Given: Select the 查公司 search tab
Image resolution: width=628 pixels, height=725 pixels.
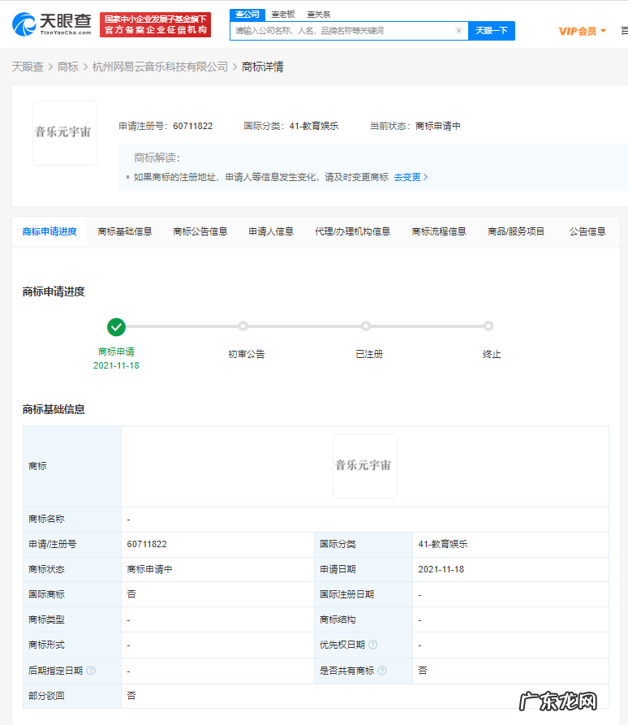Looking at the screenshot, I should point(247,15).
